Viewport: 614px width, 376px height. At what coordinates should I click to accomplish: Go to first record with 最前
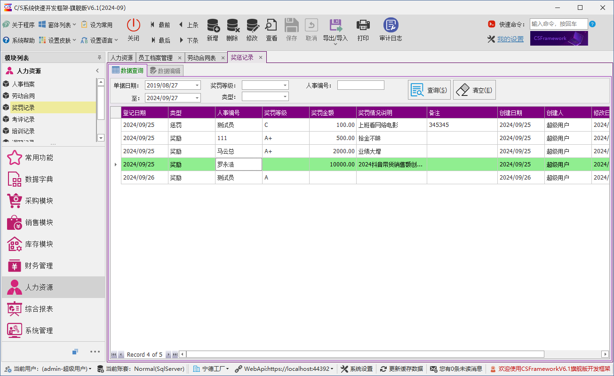[x=160, y=25]
